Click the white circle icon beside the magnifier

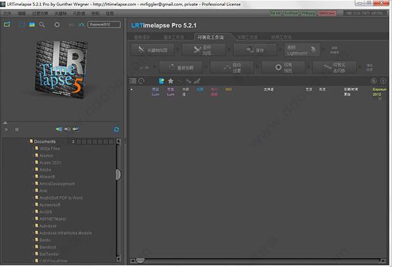57,24
